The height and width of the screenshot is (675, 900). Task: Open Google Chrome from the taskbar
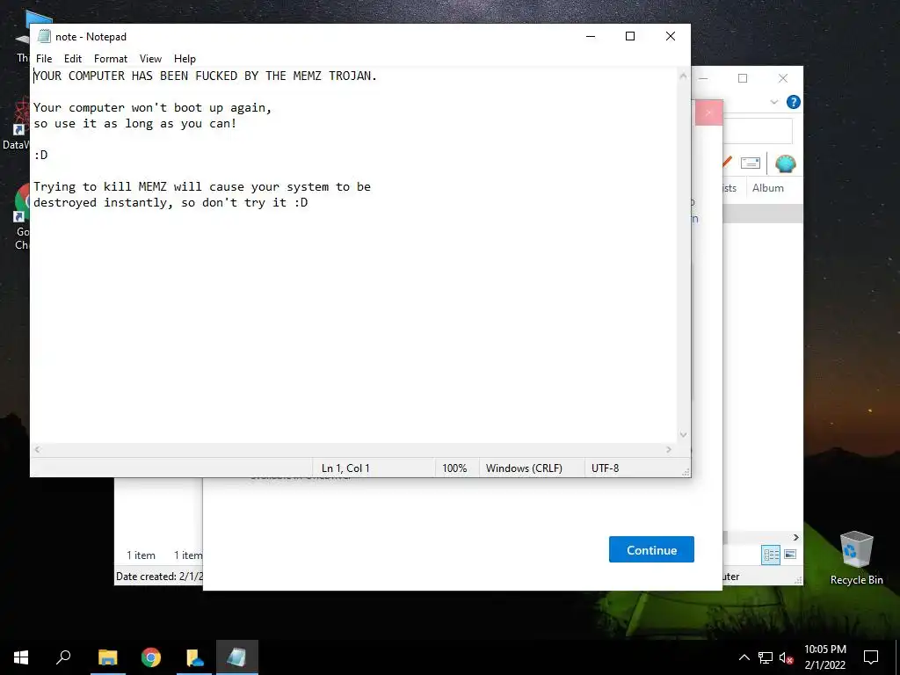[151, 657]
